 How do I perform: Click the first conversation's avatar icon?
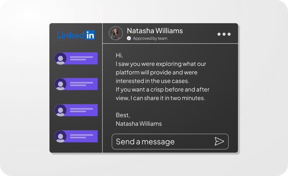(60, 58)
